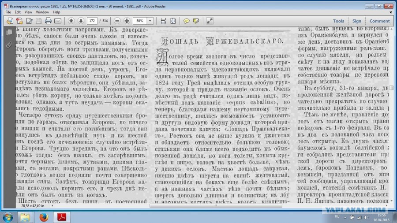This screenshot has height=223, width=397.
Task: Open the Edit menu
Action: [x=18, y=12]
